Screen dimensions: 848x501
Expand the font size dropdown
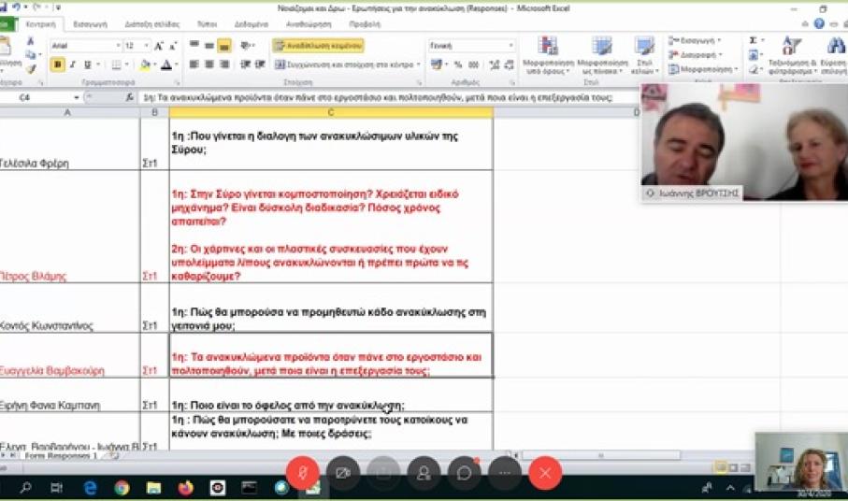point(146,46)
